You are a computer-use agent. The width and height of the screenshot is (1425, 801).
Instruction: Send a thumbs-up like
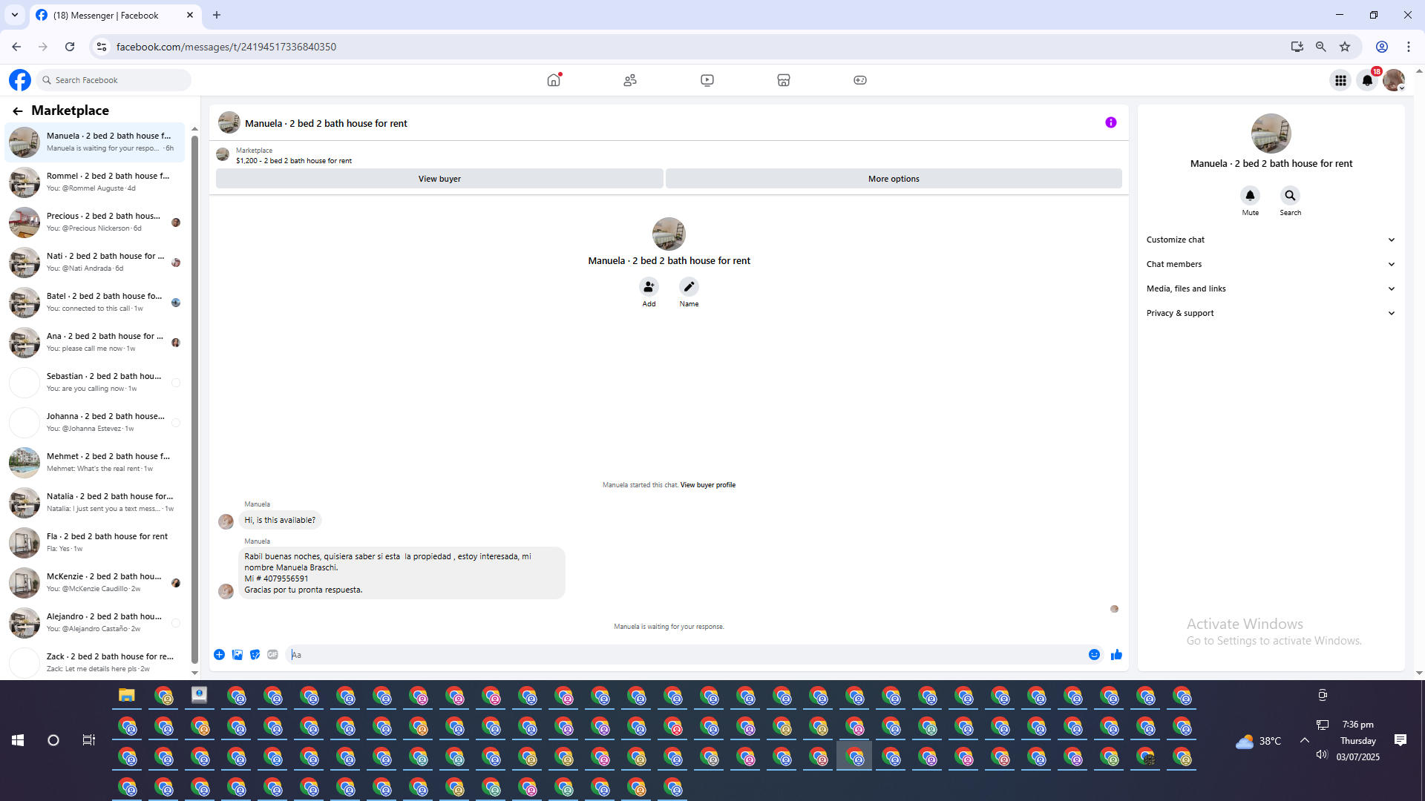[x=1116, y=655]
